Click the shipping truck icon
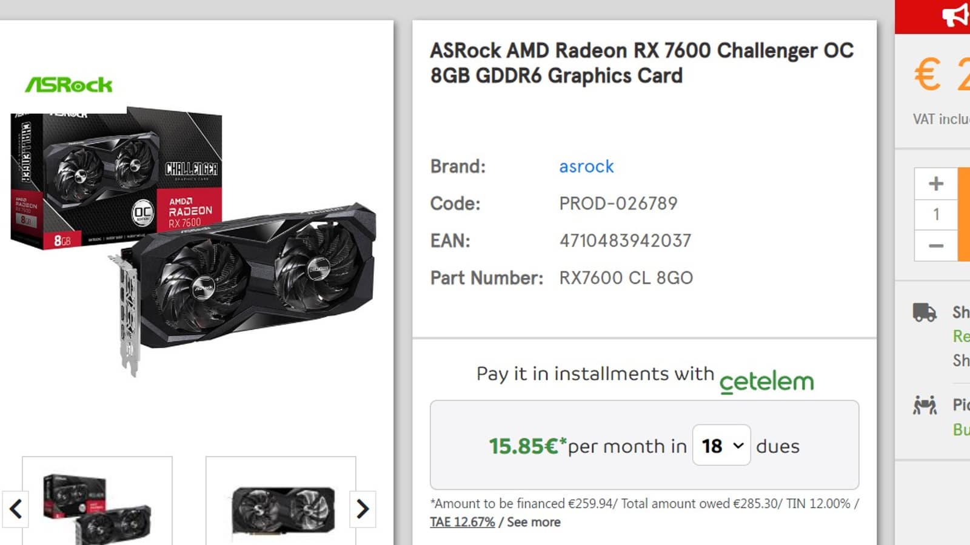This screenshot has width=970, height=545. pos(925,312)
